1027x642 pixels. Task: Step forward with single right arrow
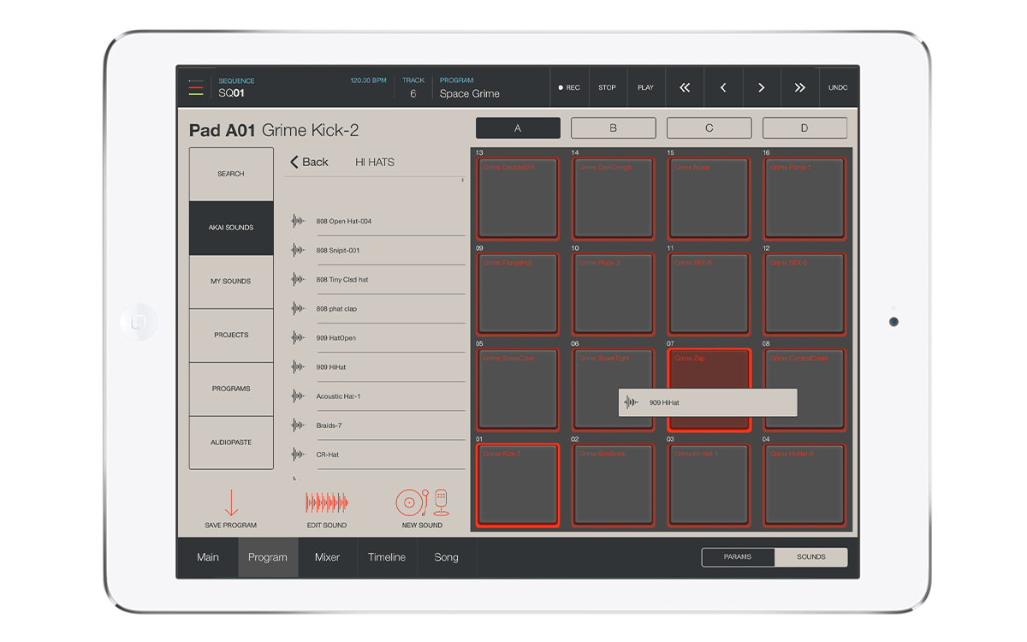(x=761, y=87)
